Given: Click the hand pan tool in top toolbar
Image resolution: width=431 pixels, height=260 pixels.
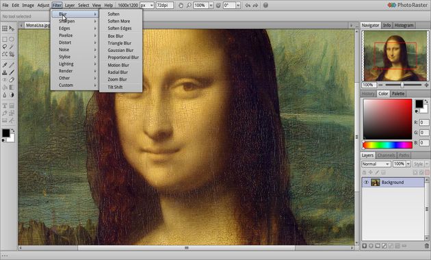Looking at the screenshot, I should tap(181, 5).
